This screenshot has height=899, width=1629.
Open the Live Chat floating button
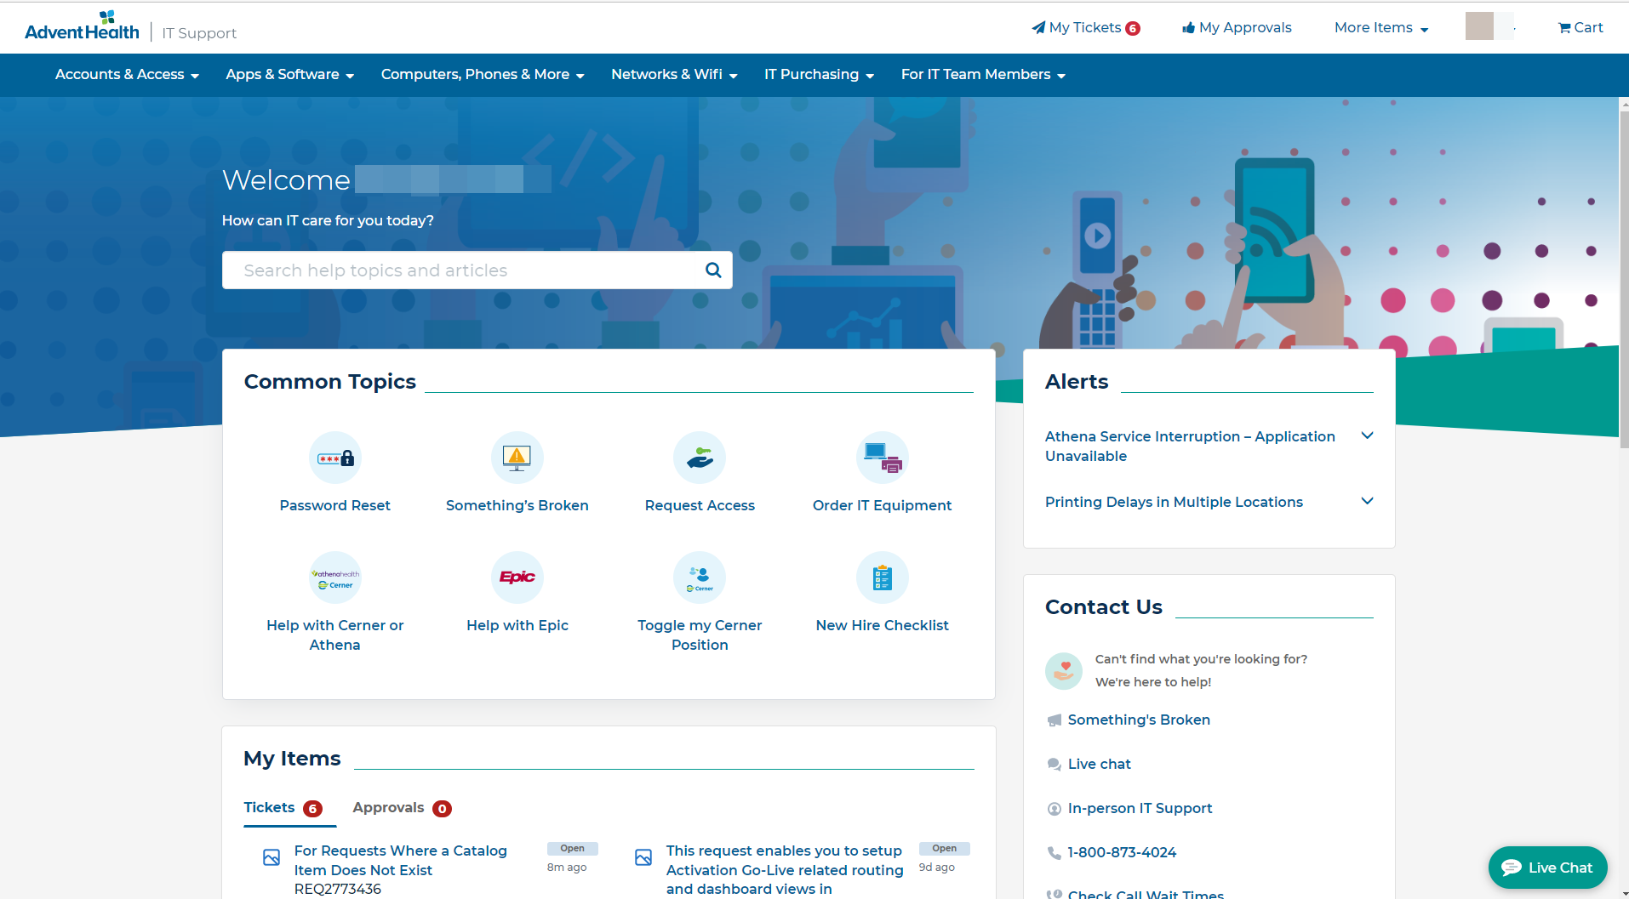[x=1547, y=868]
